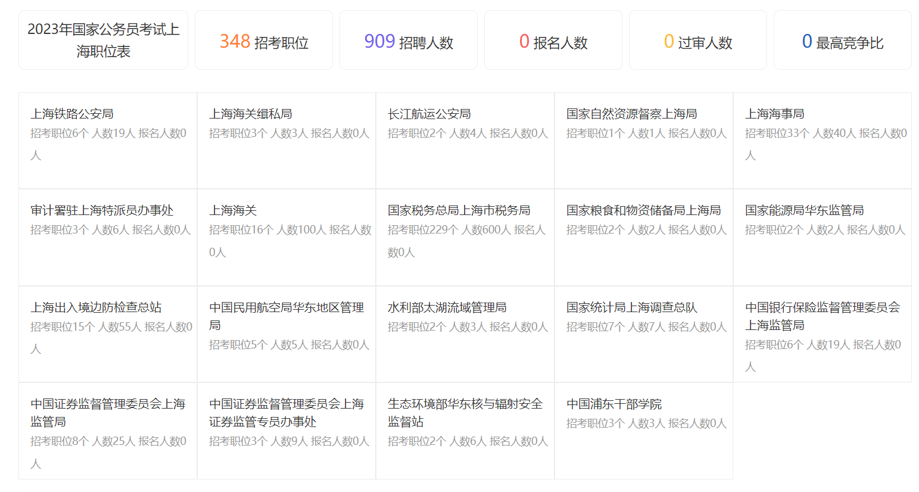
Task: Click text 招考职位15个 人数55人
Action: coord(86,327)
